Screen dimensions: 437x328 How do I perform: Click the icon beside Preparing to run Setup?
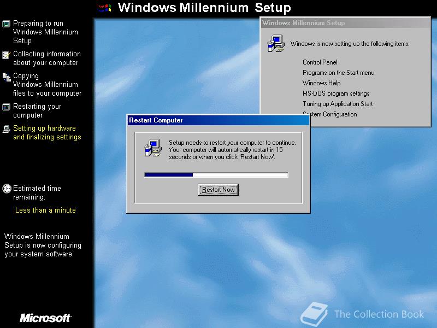click(x=6, y=24)
